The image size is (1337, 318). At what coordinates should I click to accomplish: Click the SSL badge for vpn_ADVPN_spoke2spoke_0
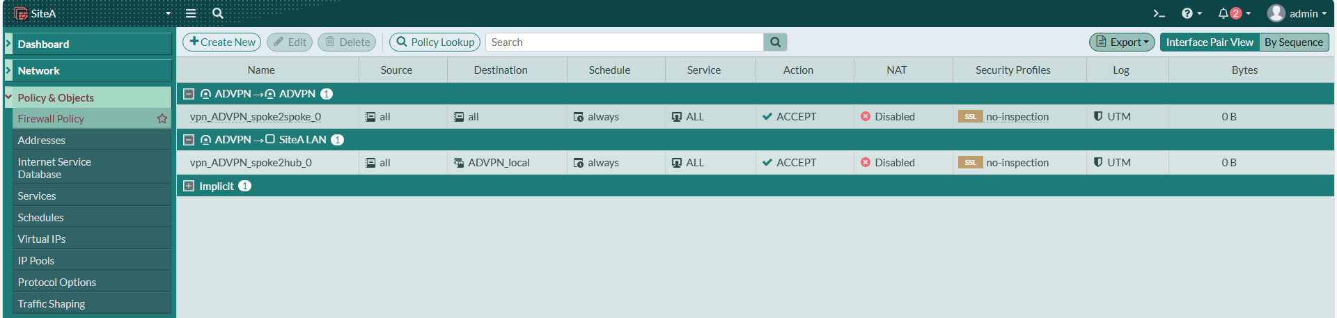[970, 117]
